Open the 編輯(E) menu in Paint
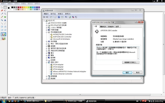The width and height of the screenshot is (165, 103). coord(10,4)
